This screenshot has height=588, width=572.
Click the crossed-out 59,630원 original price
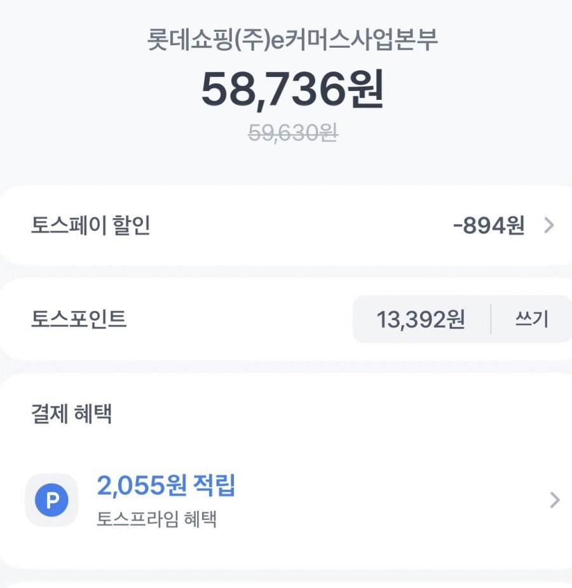coord(292,132)
